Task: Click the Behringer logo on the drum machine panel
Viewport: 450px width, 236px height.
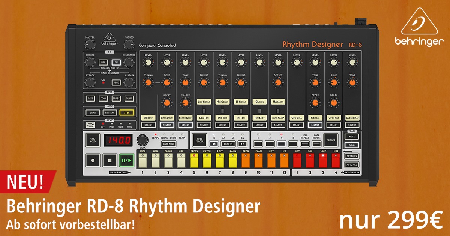Action: coord(109,39)
